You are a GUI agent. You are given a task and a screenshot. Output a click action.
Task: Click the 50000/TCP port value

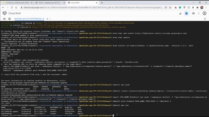[70, 111]
